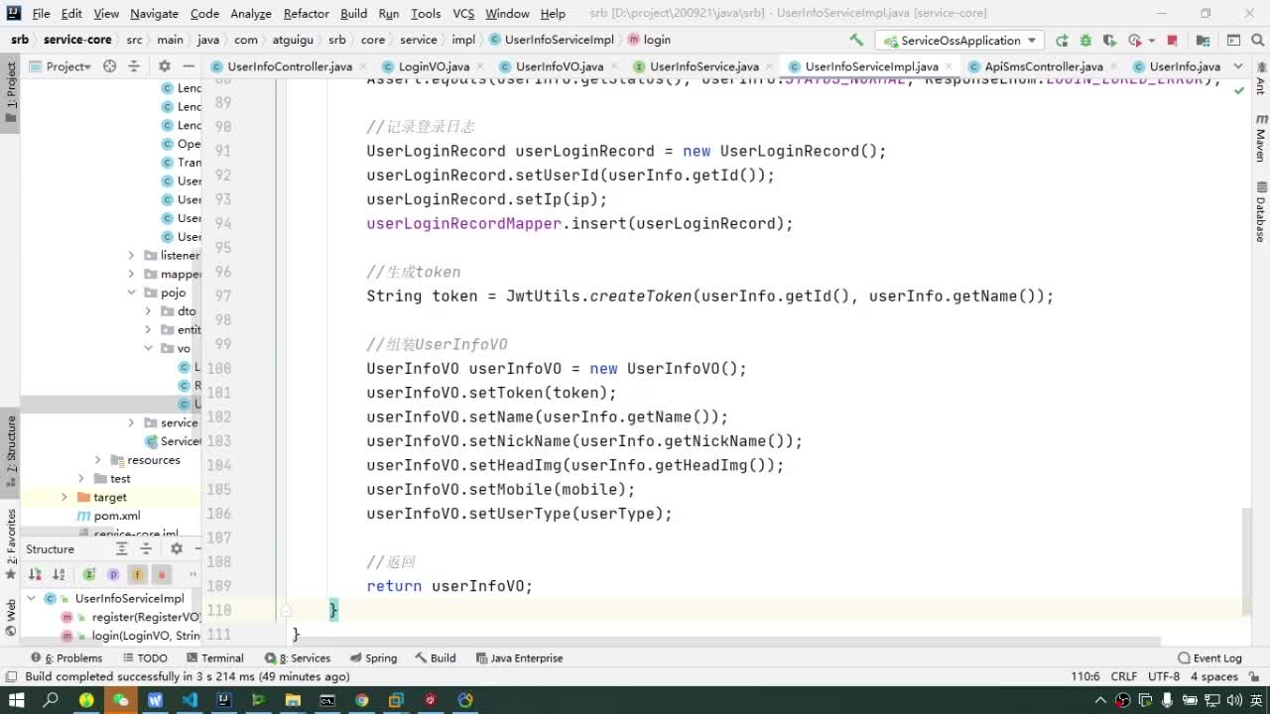The width and height of the screenshot is (1270, 714).
Task: Click the Run Anything window icon
Action: click(1233, 41)
